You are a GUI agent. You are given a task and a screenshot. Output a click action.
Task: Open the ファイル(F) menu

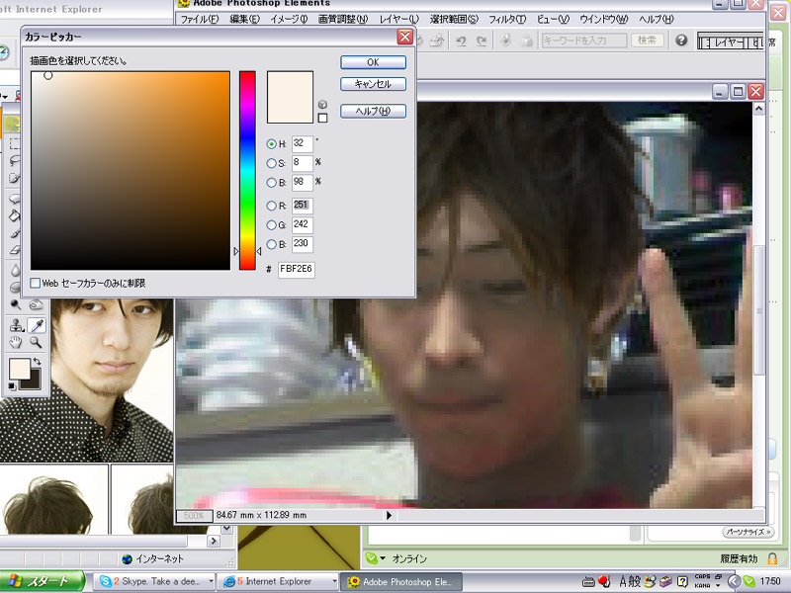(x=200, y=19)
